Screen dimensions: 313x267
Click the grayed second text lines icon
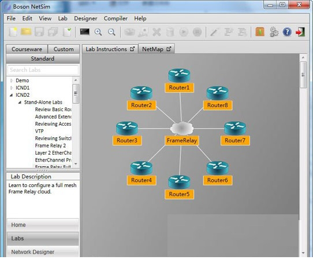coord(242,32)
